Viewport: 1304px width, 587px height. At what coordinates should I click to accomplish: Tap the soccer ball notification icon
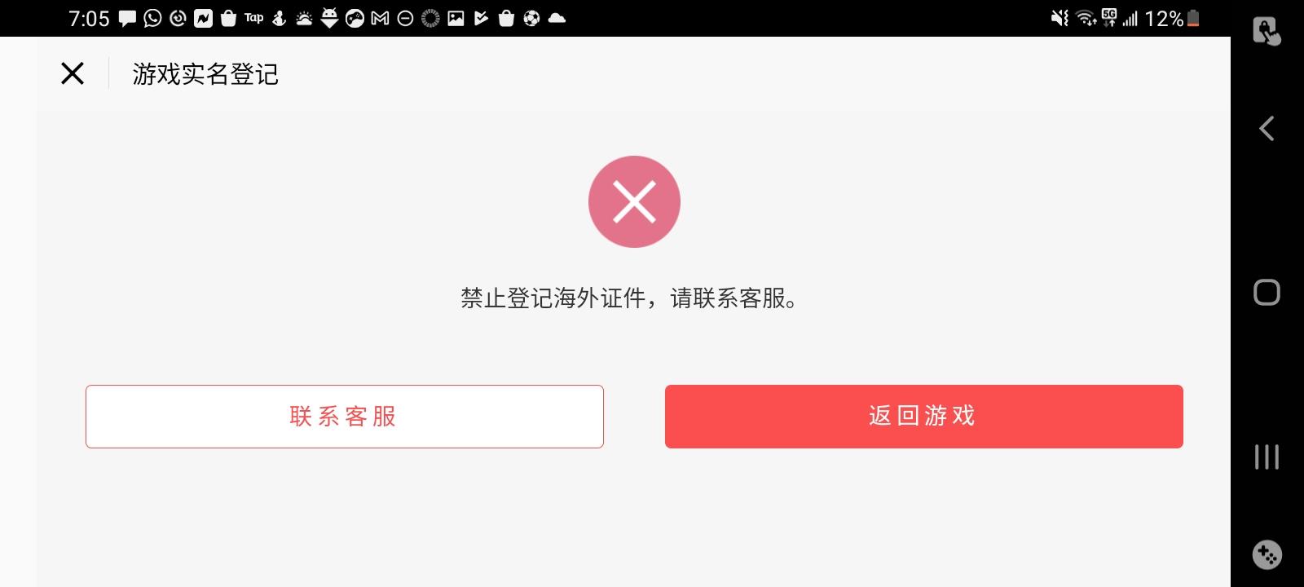[531, 18]
